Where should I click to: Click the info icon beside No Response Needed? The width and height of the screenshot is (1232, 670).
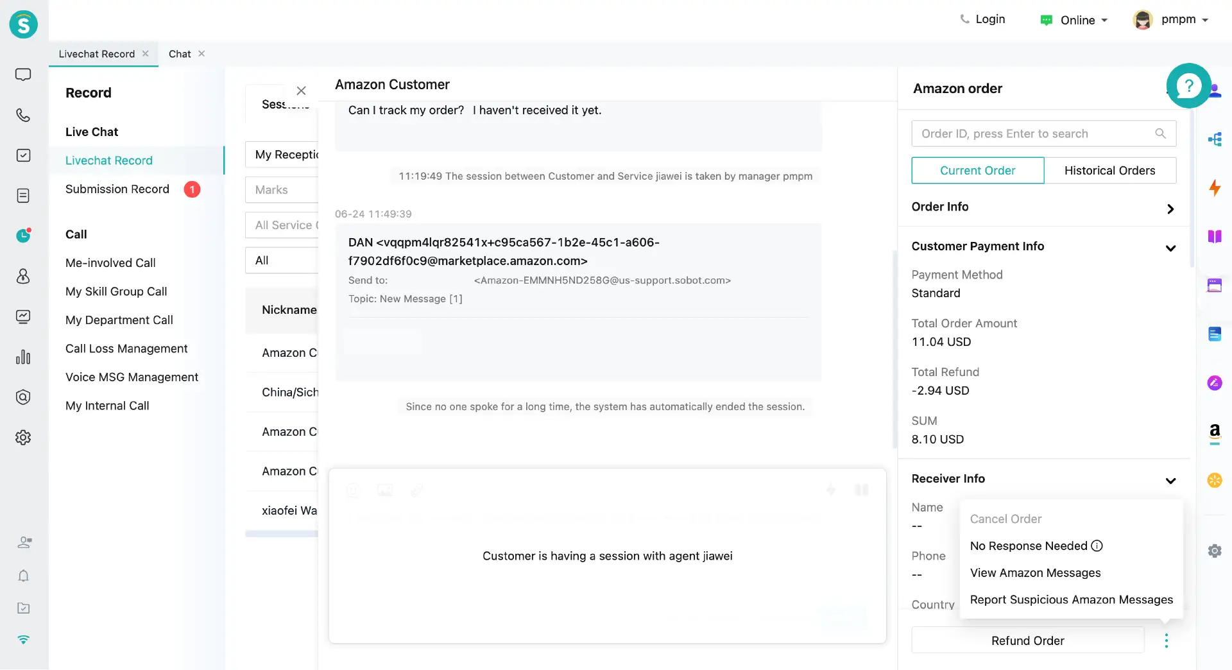[x=1097, y=546]
